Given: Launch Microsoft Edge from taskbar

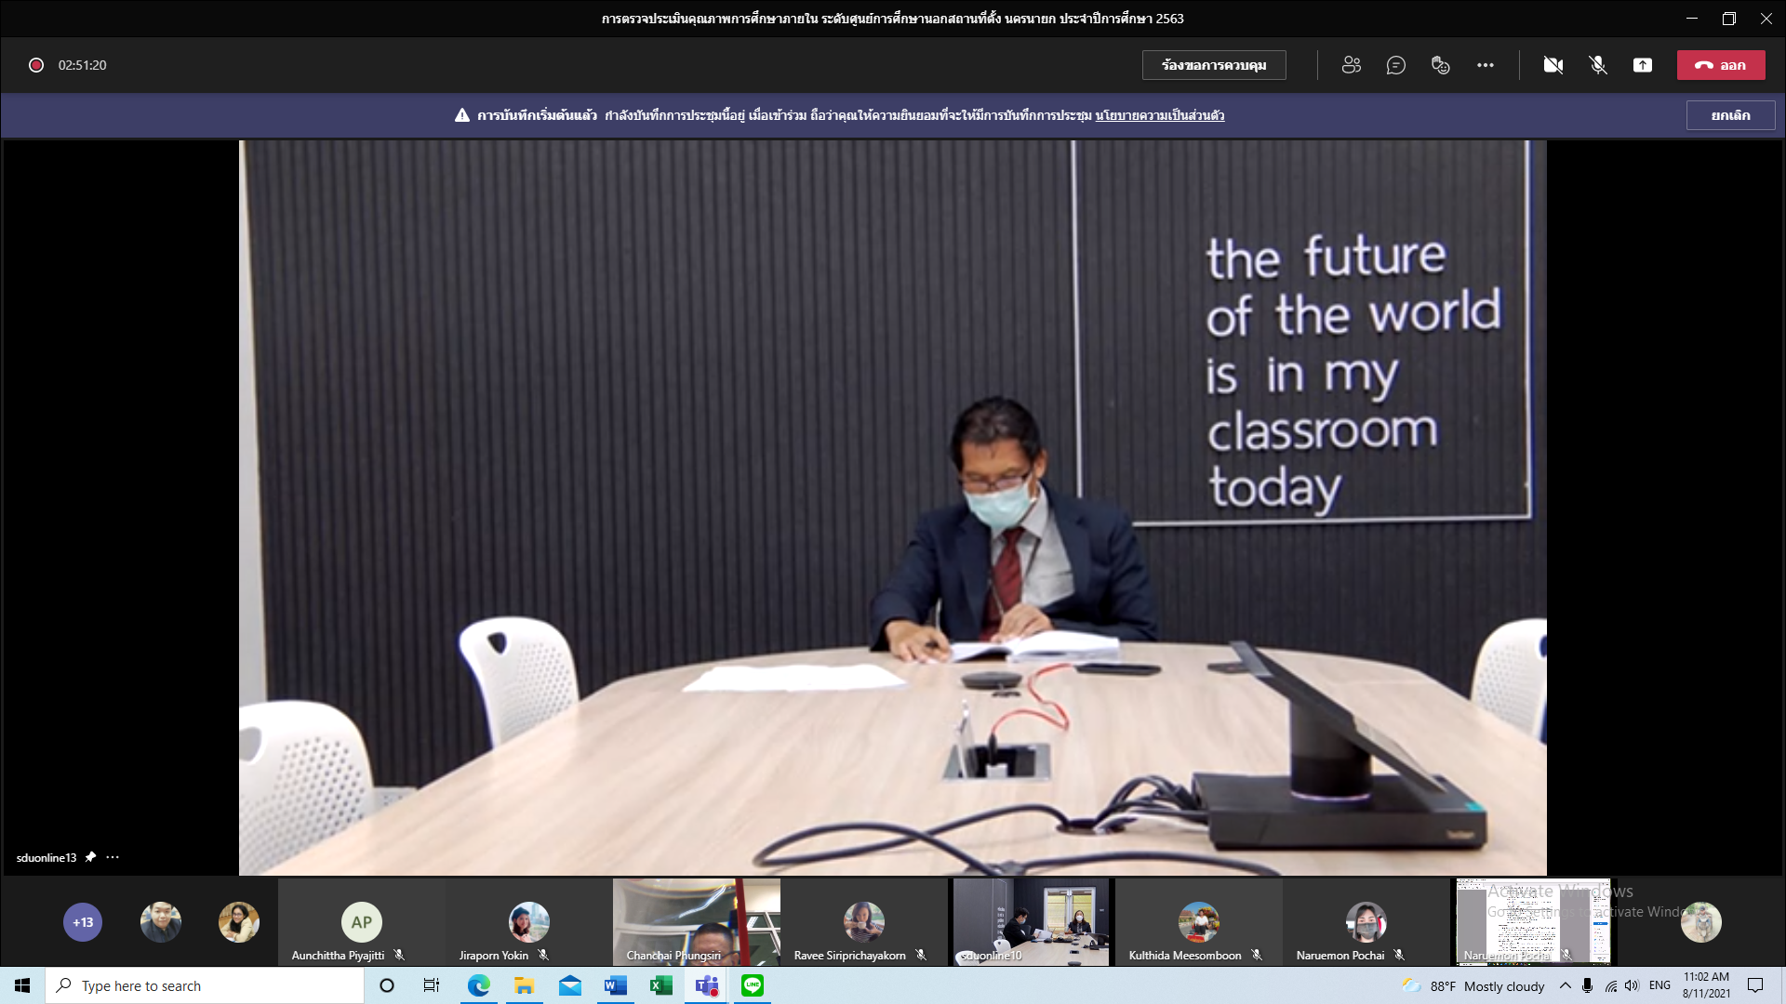Looking at the screenshot, I should tap(478, 985).
